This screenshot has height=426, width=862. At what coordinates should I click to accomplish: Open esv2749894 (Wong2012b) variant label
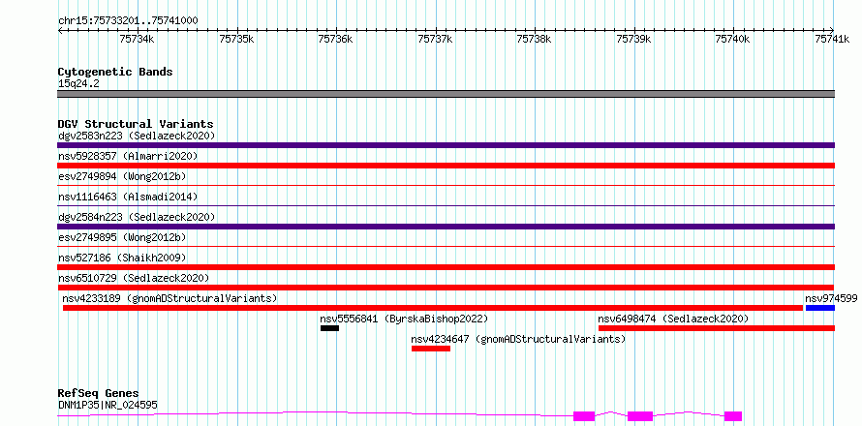[x=122, y=176]
